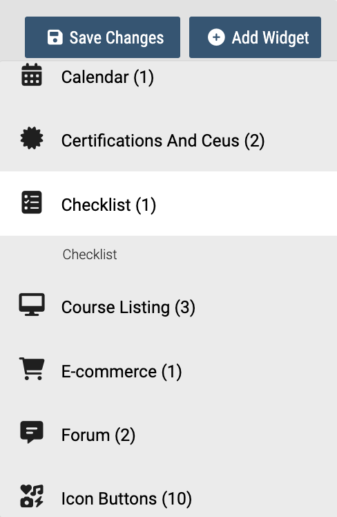
Task: Click the empty area beside the Checklist sub-item
Action: [227, 254]
